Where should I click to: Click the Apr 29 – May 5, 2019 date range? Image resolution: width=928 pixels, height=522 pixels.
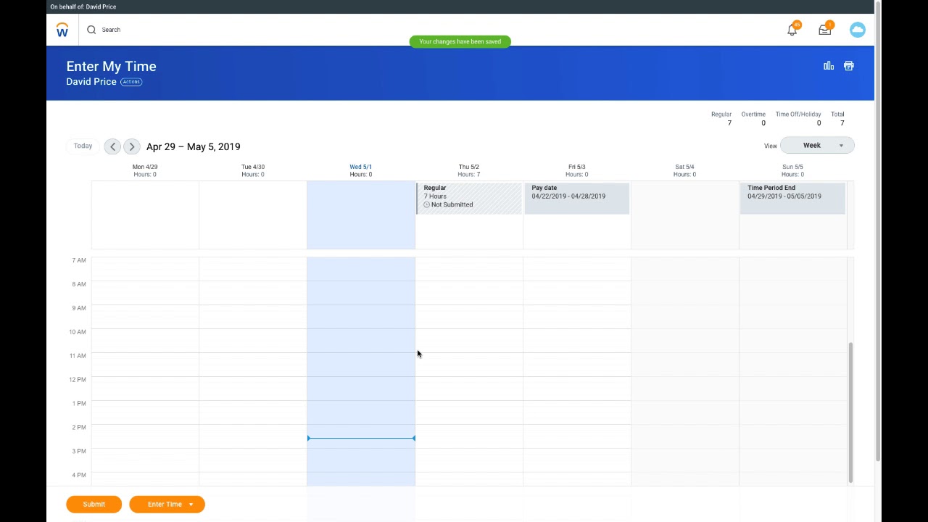coord(193,146)
